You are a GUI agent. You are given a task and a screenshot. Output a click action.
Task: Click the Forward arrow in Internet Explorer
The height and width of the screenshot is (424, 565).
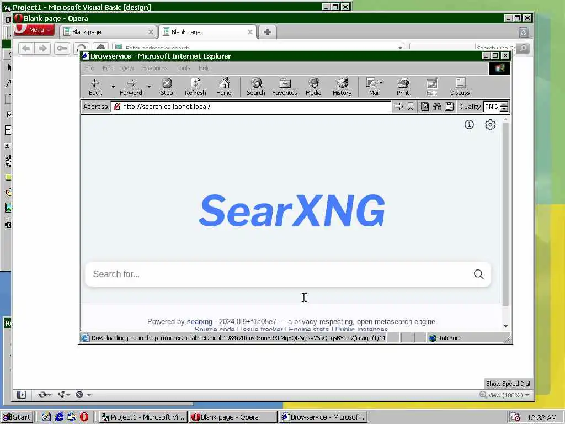[131, 87]
